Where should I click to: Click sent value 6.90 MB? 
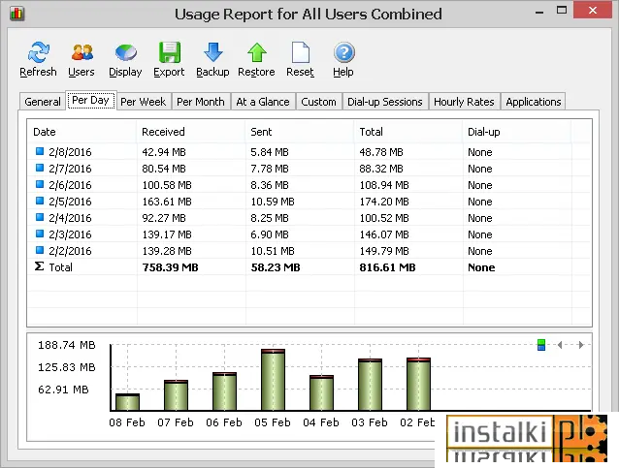(x=270, y=234)
